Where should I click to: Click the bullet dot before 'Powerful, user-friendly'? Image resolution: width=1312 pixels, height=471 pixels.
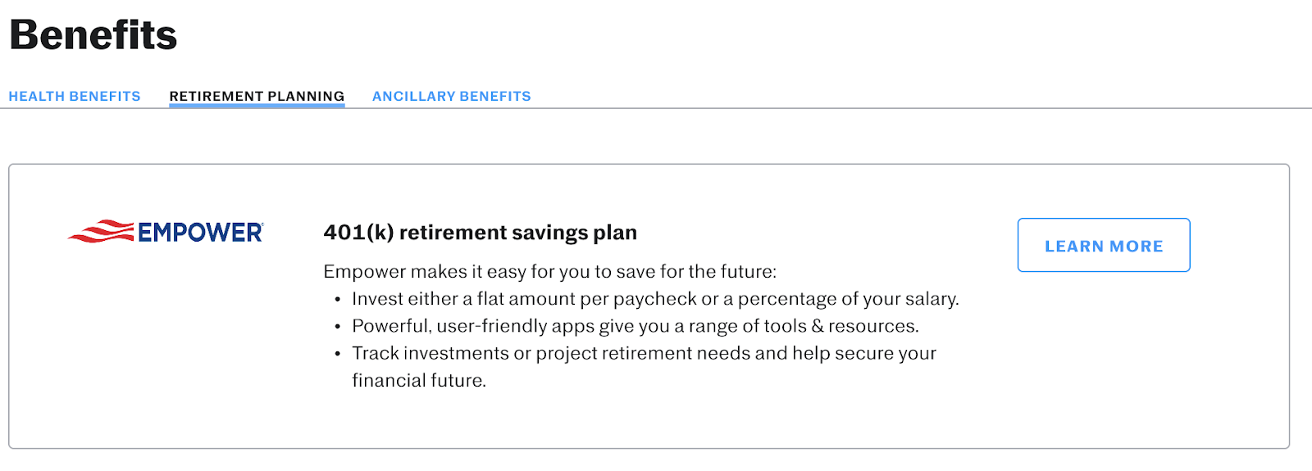tap(337, 327)
